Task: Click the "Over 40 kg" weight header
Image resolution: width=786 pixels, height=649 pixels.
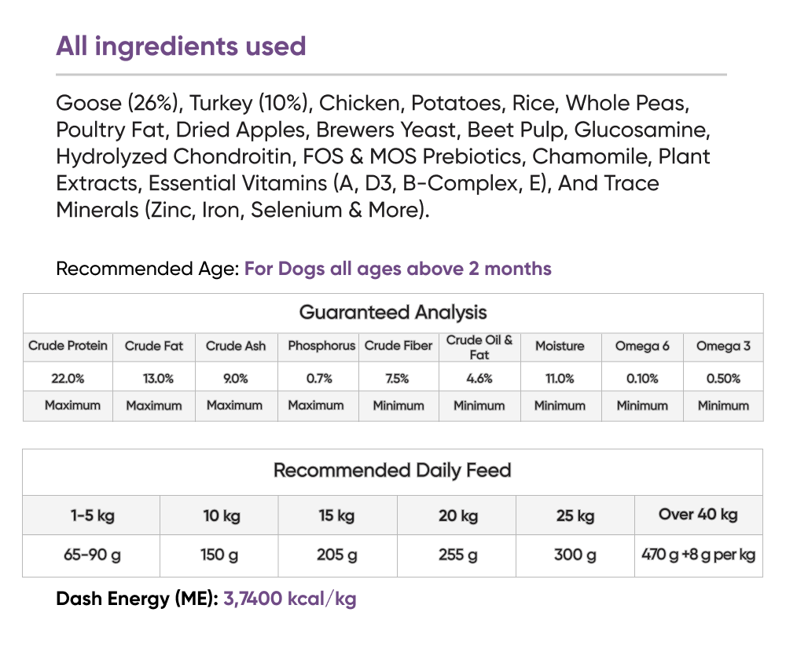Action: [x=698, y=515]
